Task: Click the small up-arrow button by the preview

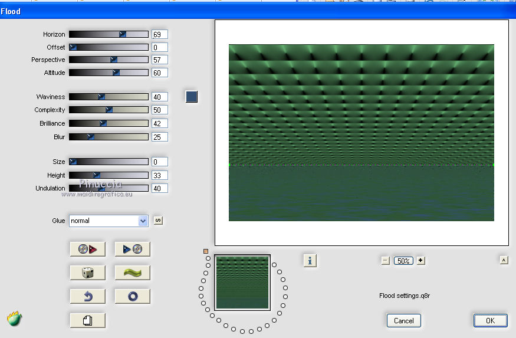Action: click(504, 260)
